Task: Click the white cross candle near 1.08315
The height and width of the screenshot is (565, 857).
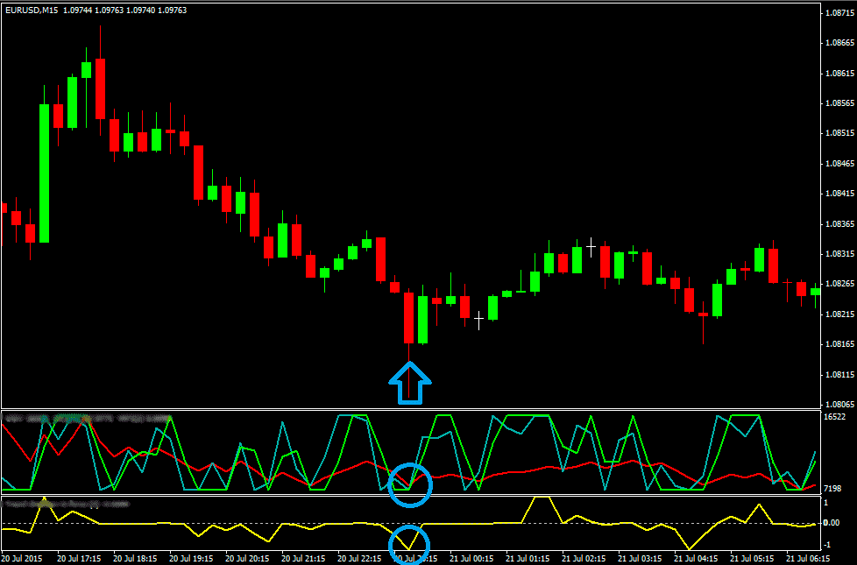Action: tap(591, 247)
